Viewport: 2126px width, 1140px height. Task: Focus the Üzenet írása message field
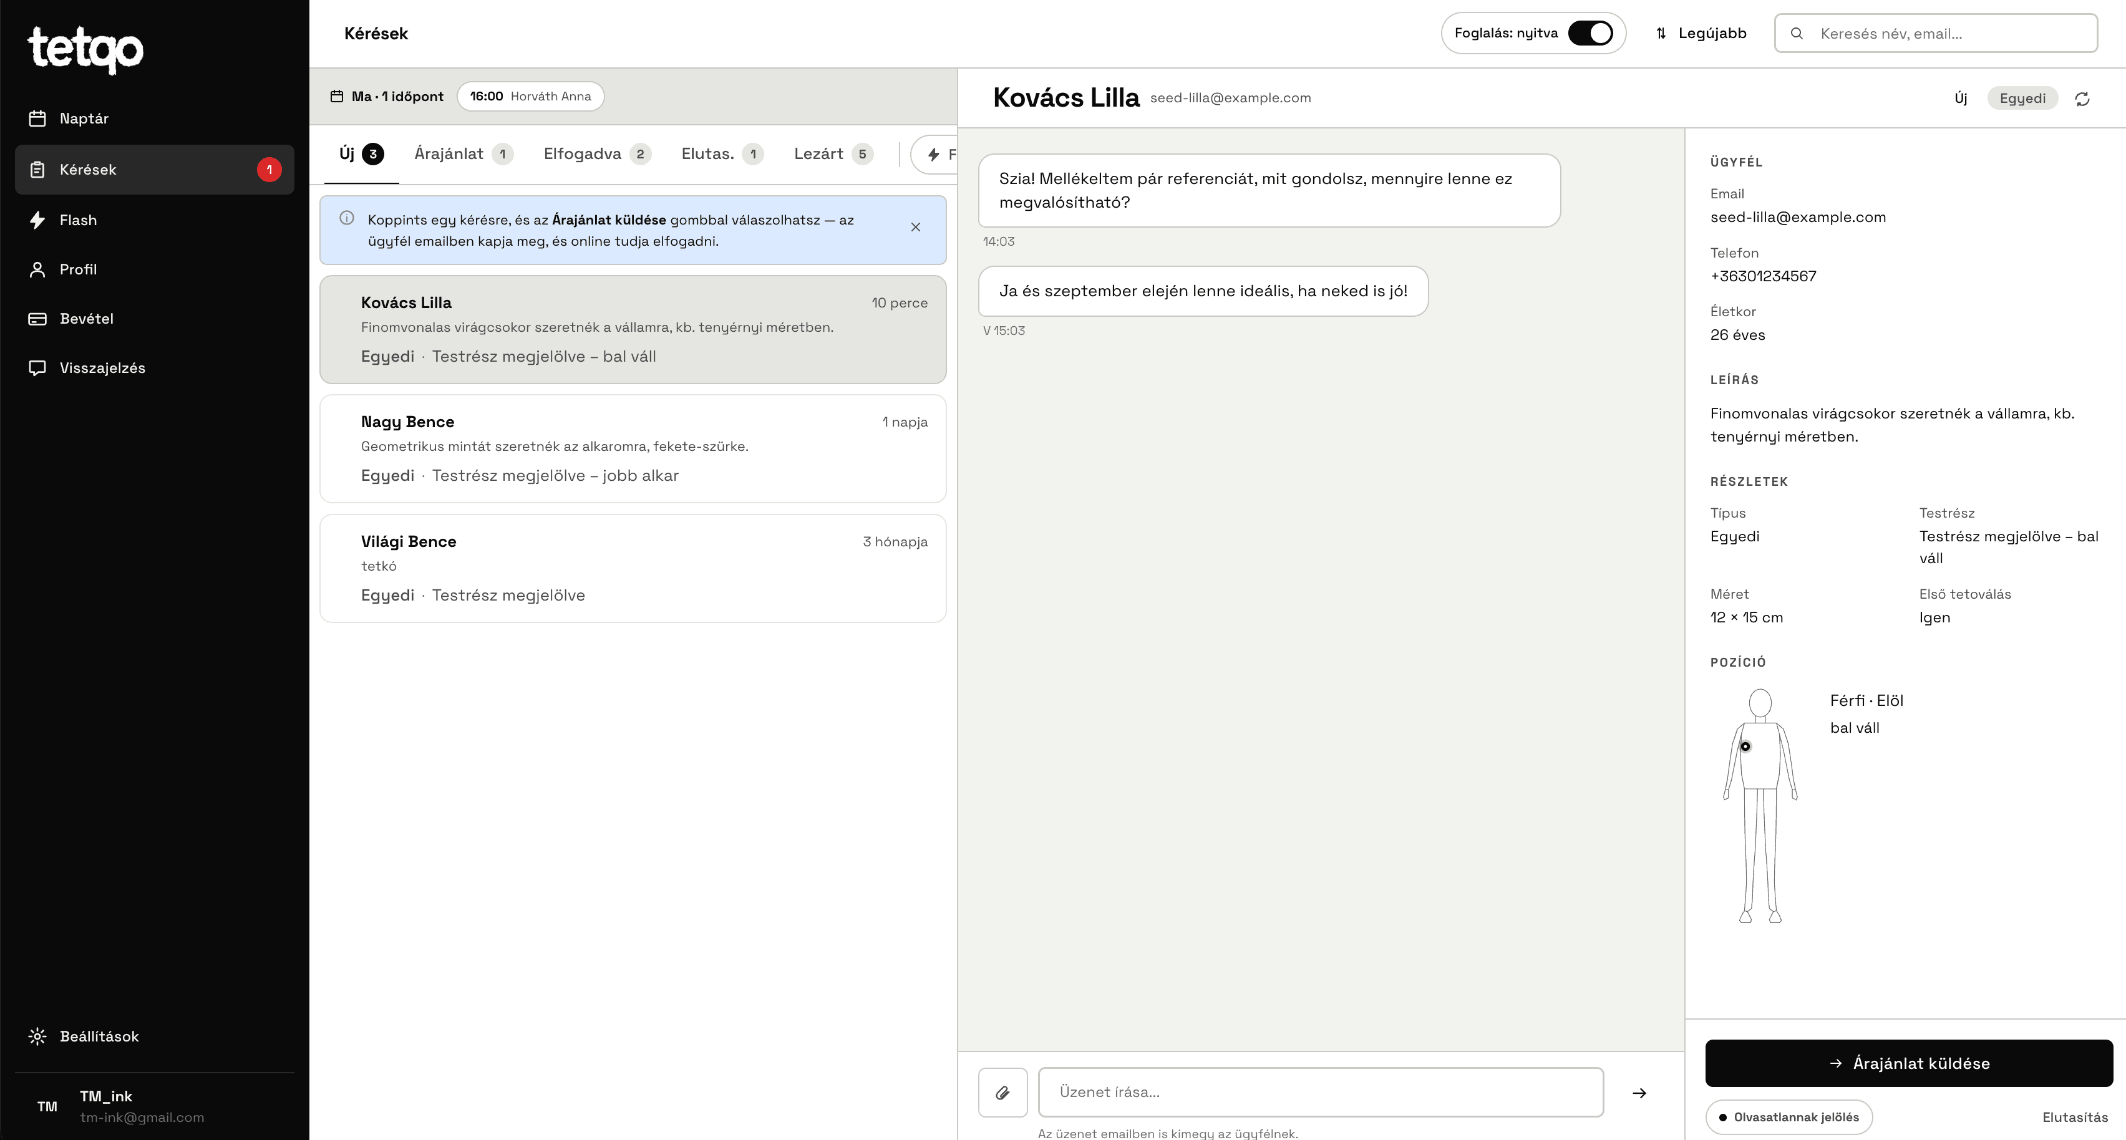point(1321,1092)
